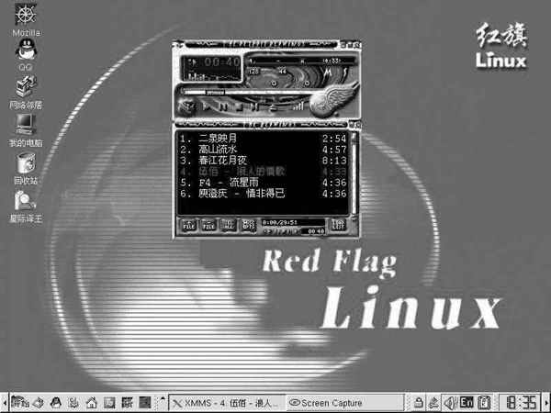Switch to the XMMS taskbar window button

coord(227,403)
